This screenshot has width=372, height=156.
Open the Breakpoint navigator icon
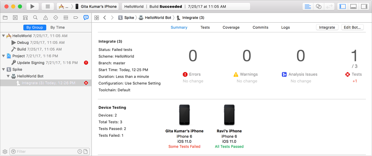(76, 18)
